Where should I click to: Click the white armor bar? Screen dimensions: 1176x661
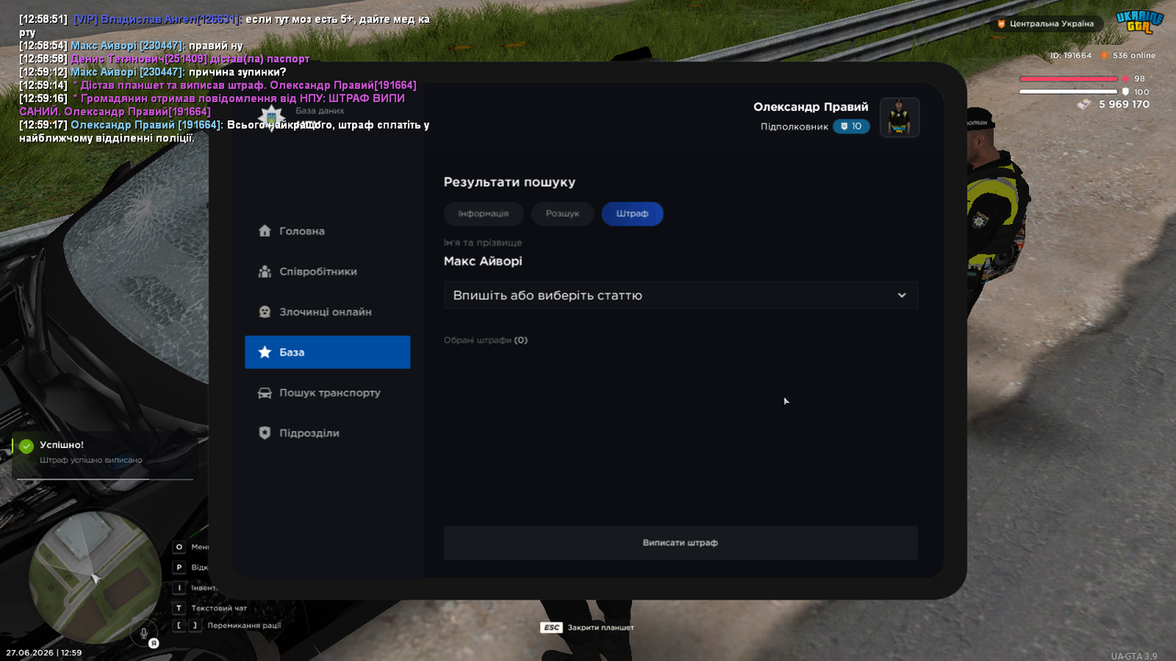[1069, 92]
